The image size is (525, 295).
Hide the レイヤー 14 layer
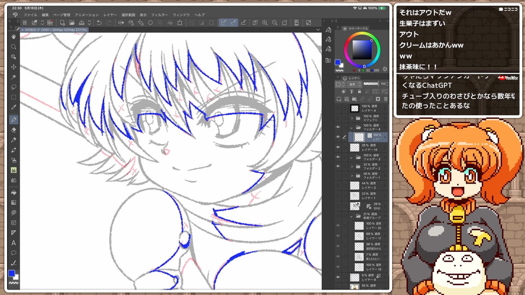coord(338,147)
